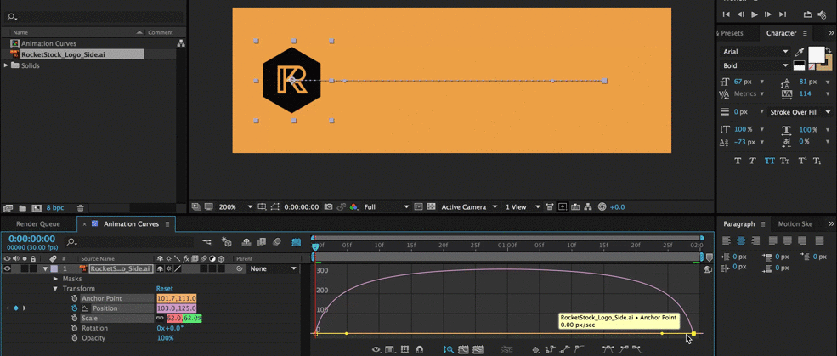The height and width of the screenshot is (356, 837).
Task: Open the 1 View layout dropdown
Action: click(x=523, y=207)
